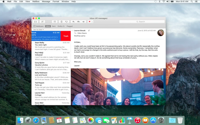
Task: Open Notification Center from menu bar
Action: (x=196, y=2)
